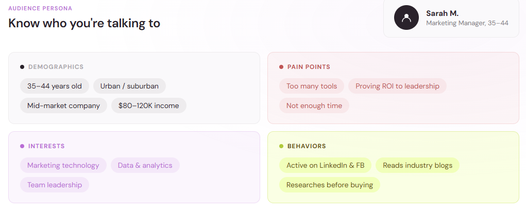Click the Behaviors green dot
The height and width of the screenshot is (212, 526).
click(x=281, y=146)
